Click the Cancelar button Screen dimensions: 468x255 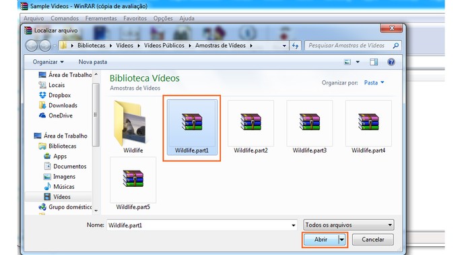[373, 239]
